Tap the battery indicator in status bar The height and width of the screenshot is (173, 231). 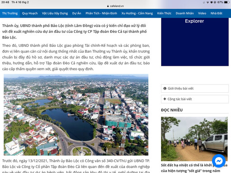click(226, 2)
